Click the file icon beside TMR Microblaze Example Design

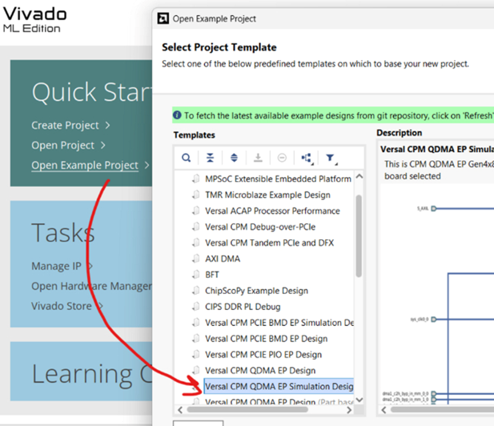196,194
